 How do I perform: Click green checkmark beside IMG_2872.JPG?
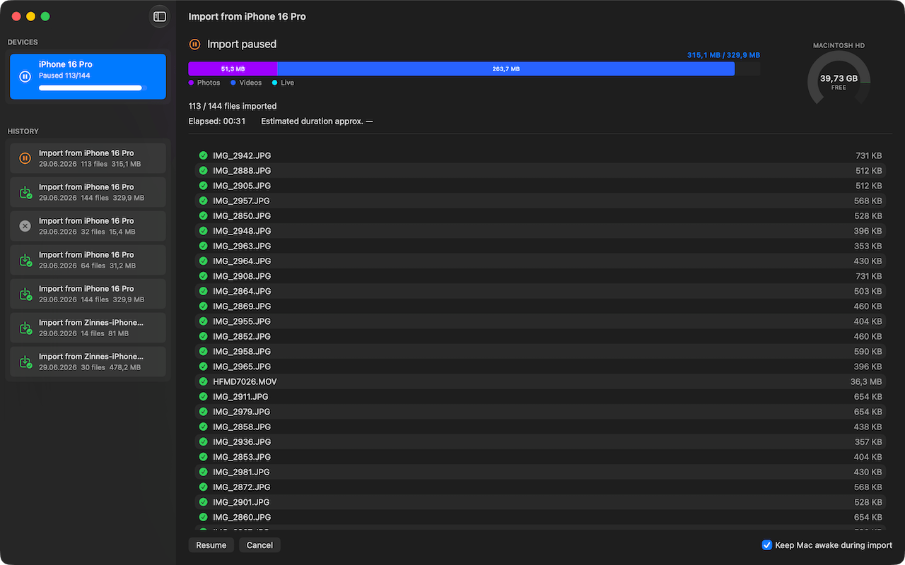pyautogui.click(x=203, y=487)
